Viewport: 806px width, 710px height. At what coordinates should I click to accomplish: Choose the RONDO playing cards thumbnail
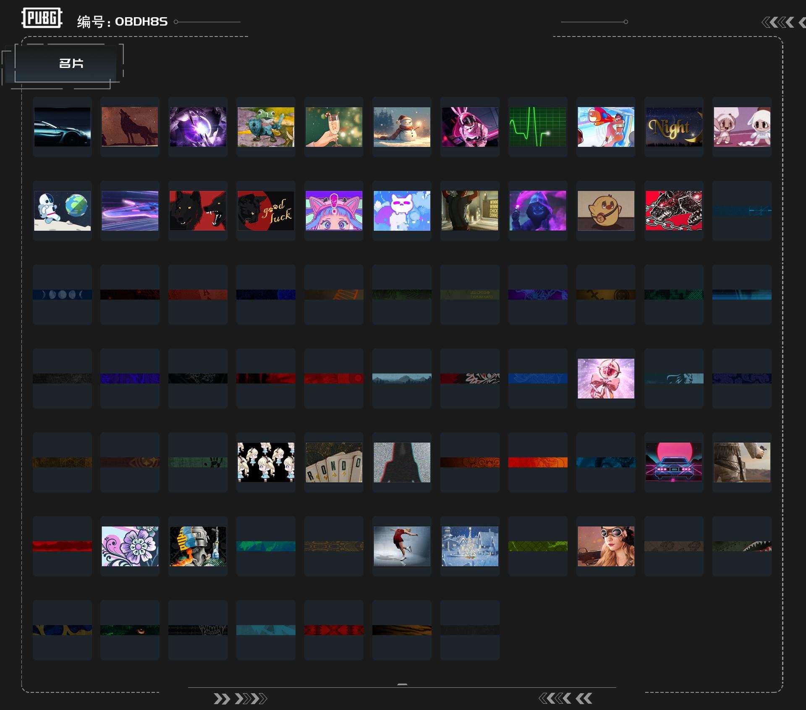coord(334,462)
